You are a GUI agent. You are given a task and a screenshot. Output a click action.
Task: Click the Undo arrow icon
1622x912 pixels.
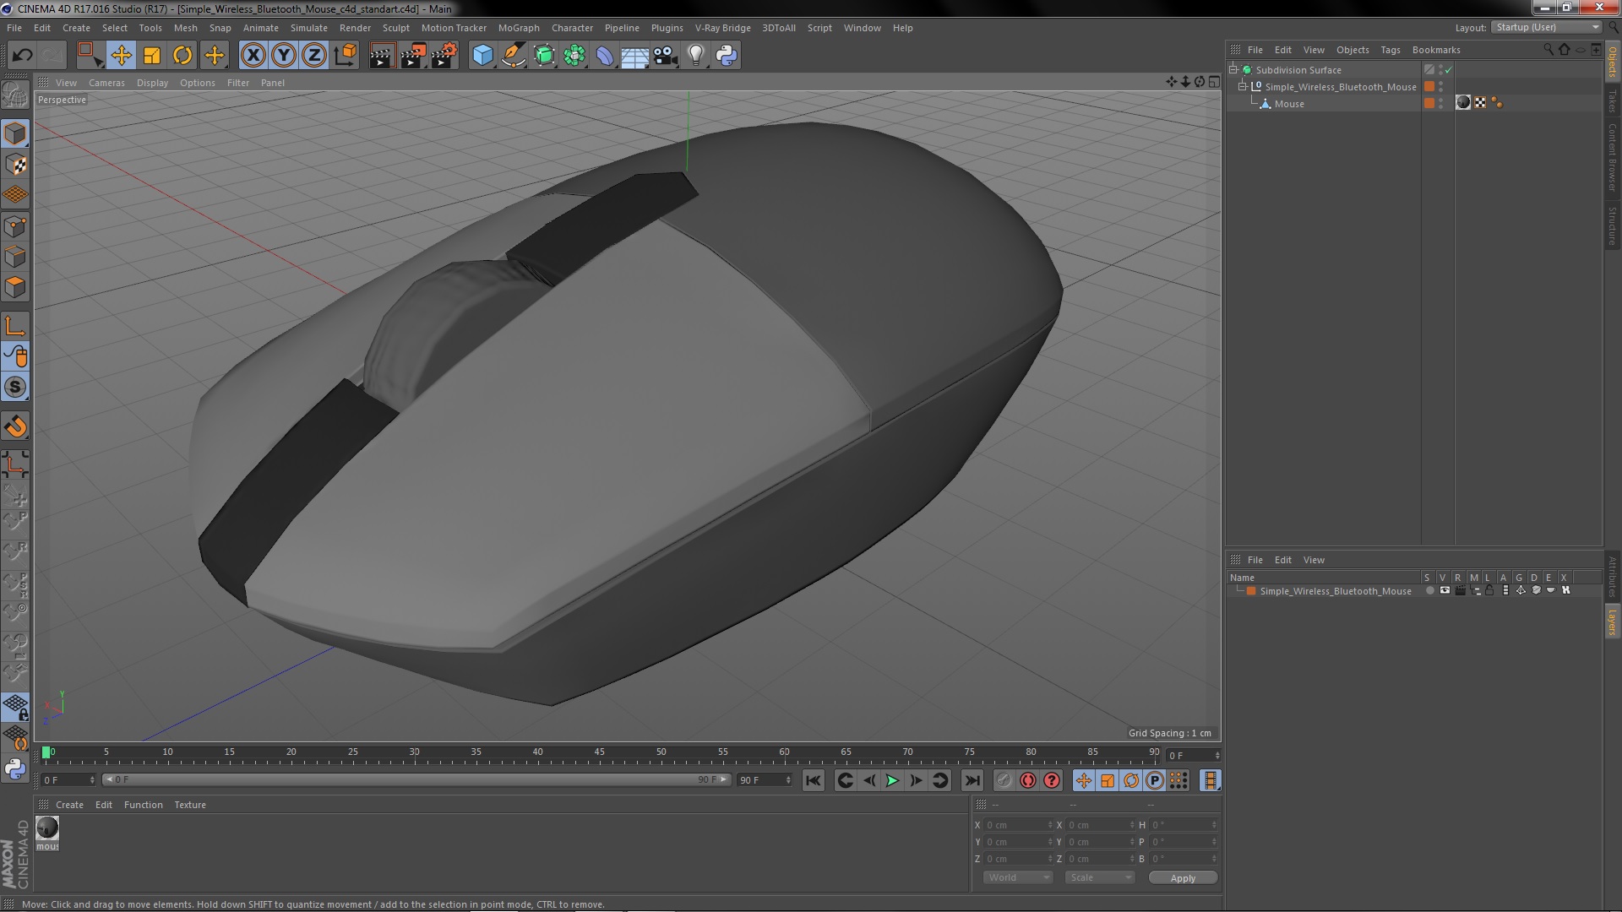tap(22, 56)
